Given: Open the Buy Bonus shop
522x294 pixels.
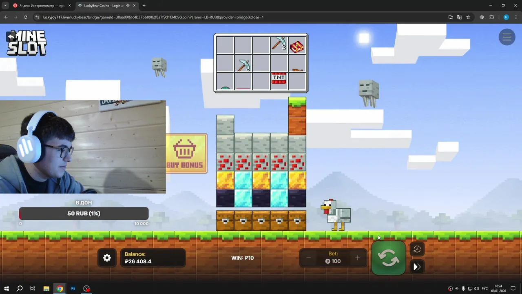Looking at the screenshot, I should tap(186, 154).
